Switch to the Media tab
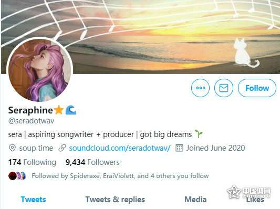280x209 pixels. pyautogui.click(x=195, y=200)
